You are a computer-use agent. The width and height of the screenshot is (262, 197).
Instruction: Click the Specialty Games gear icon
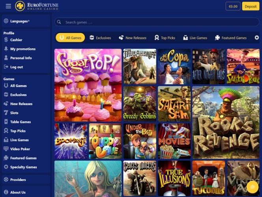pos(6,167)
